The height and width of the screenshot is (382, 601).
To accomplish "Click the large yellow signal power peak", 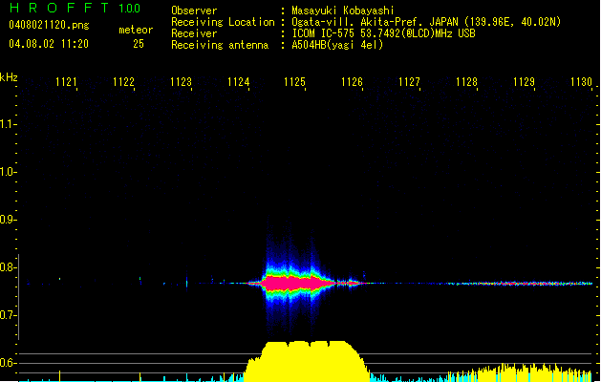I will [307, 361].
